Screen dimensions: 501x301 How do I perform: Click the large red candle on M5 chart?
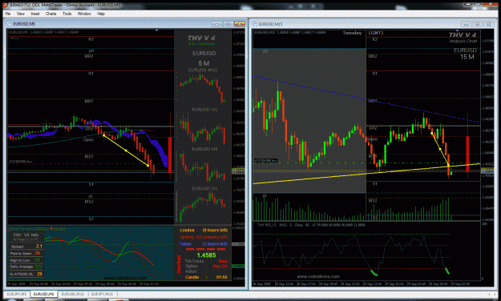click(170, 155)
